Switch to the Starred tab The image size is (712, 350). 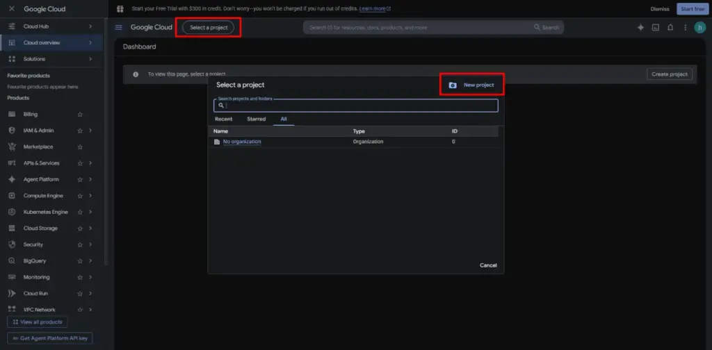pos(256,119)
